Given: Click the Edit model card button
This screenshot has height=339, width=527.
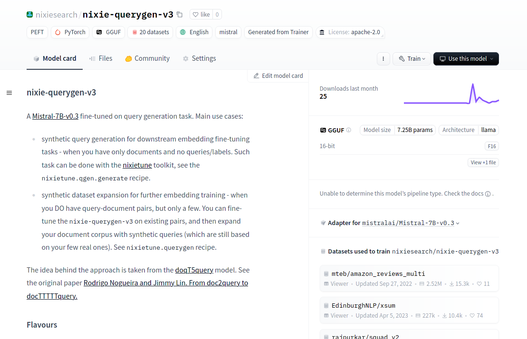Looking at the screenshot, I should click(x=278, y=76).
